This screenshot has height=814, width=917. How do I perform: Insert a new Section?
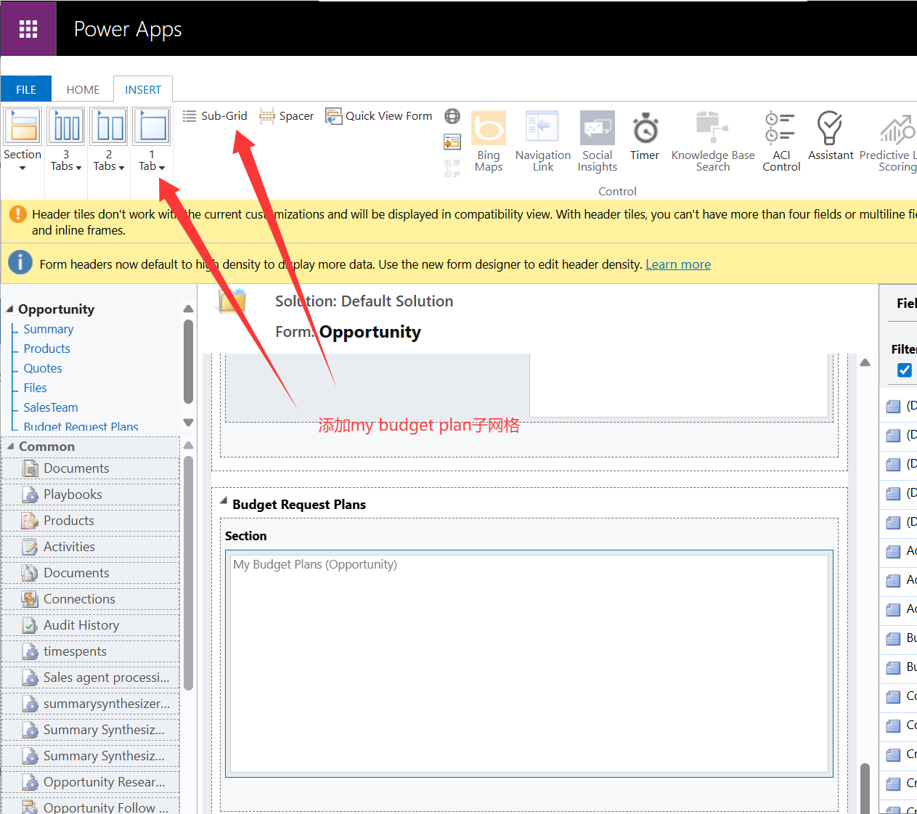pyautogui.click(x=23, y=127)
